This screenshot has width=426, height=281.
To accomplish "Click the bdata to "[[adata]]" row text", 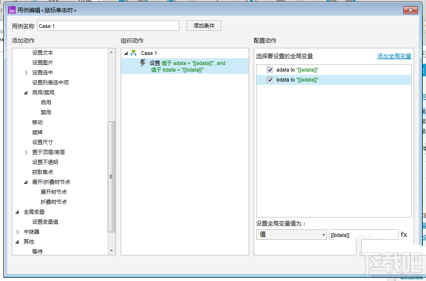I will tap(298, 80).
